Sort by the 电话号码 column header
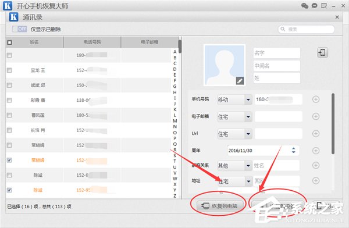Viewport: 349px width, 228px height. [92, 42]
